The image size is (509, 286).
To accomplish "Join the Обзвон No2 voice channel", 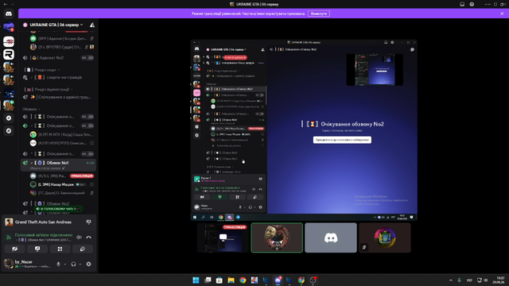I will tap(58, 203).
